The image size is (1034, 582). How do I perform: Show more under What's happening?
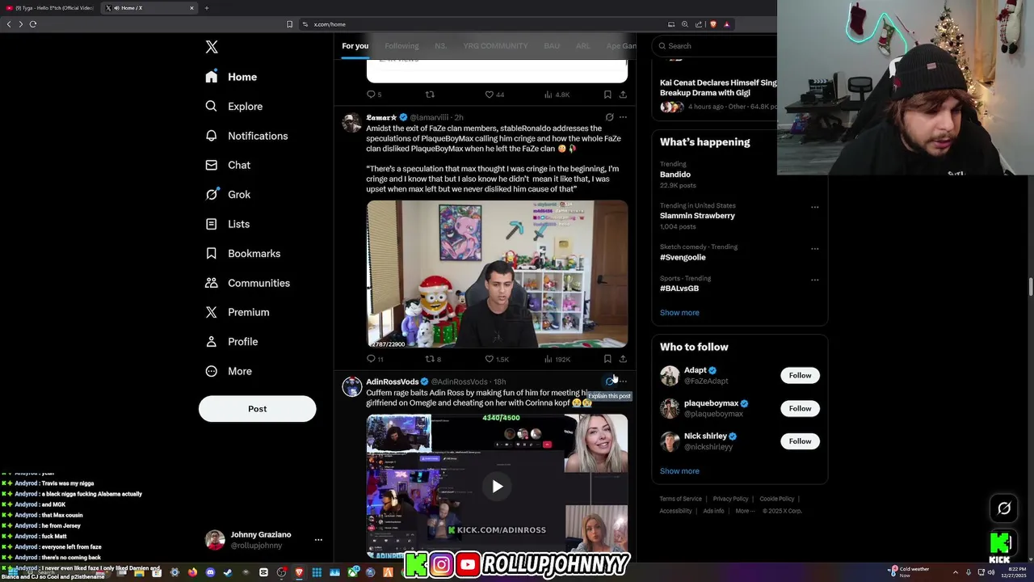[x=679, y=313]
